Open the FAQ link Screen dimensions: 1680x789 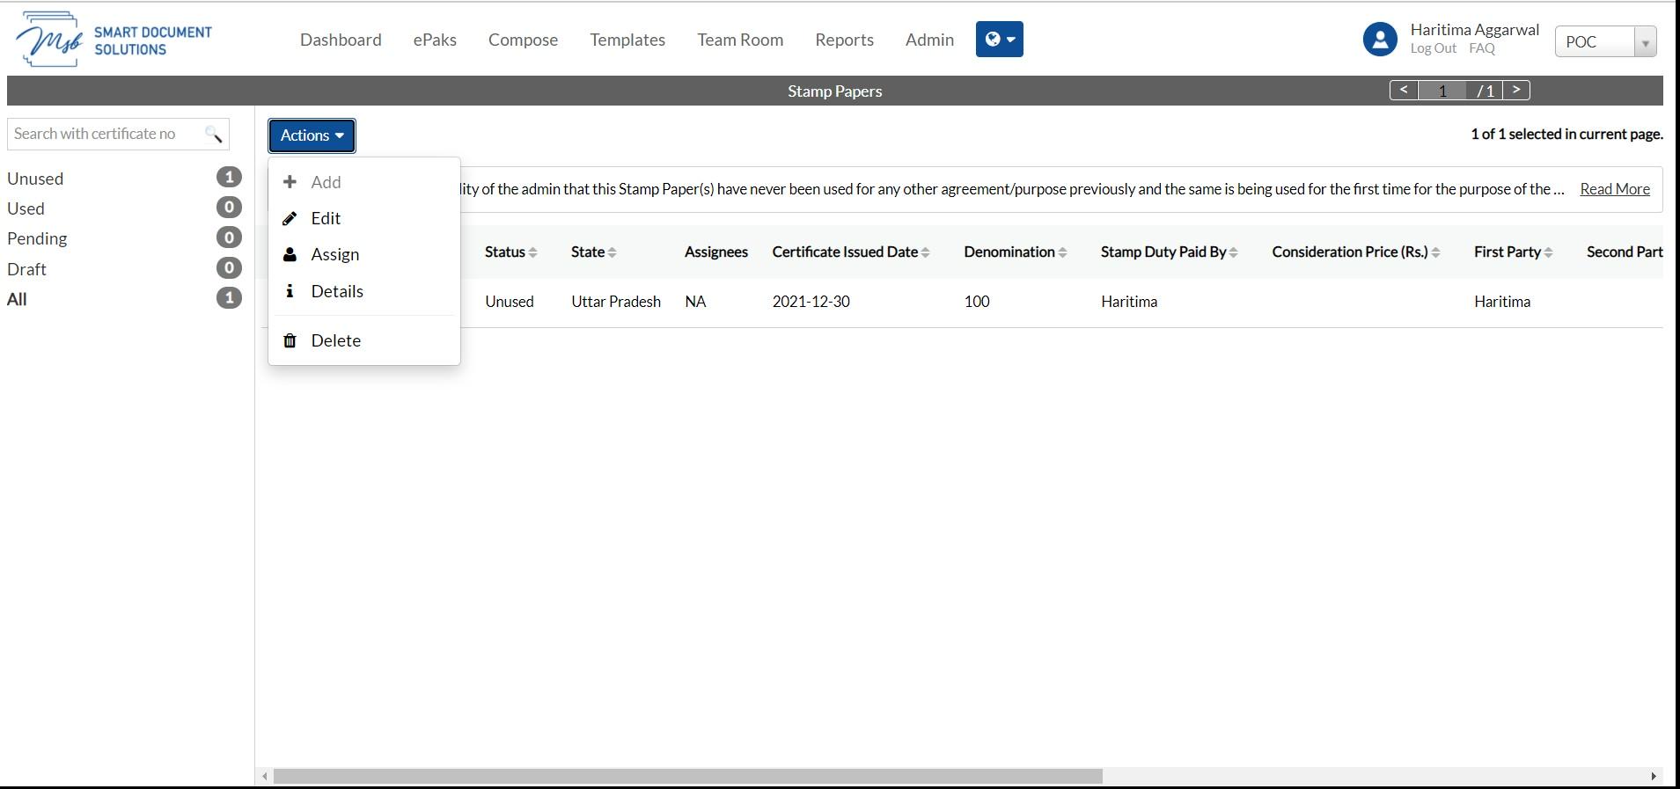(1482, 48)
